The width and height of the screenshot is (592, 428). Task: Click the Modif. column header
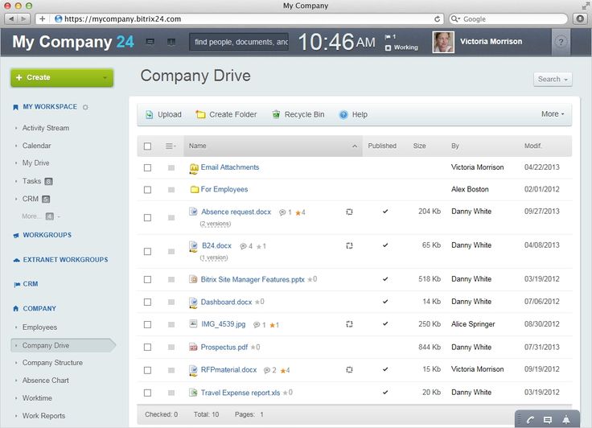point(532,146)
